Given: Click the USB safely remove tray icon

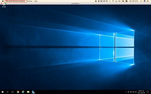Looking at the screenshot, I should 128,92.
